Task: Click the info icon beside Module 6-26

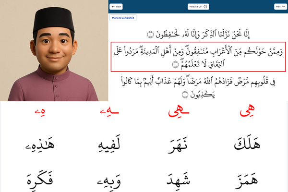Action: (x=205, y=7)
